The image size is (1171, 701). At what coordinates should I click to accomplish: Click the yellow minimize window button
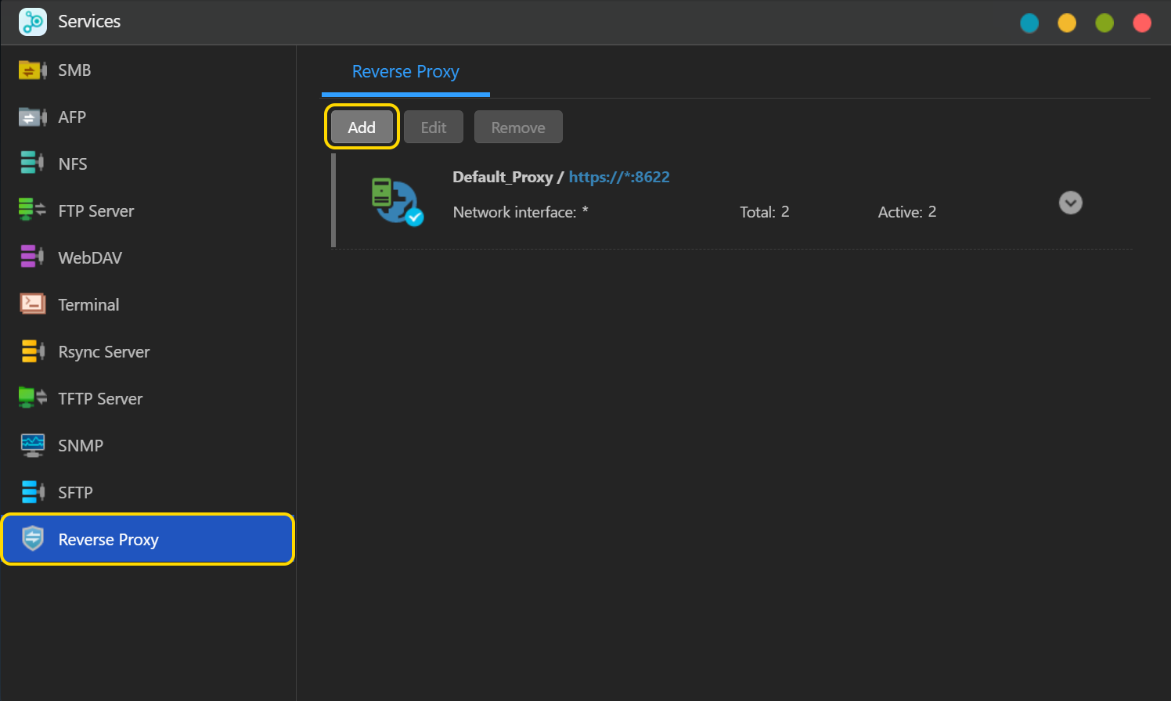tap(1067, 23)
